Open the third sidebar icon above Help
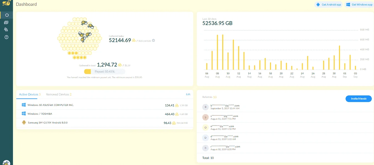The height and width of the screenshot is (165, 374). [7, 29]
